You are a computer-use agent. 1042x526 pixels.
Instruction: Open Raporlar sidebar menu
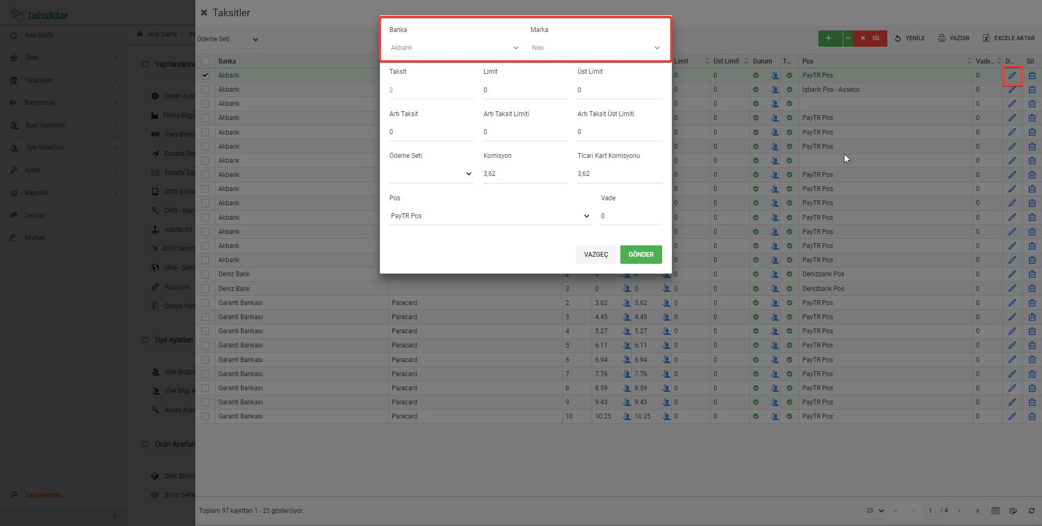tap(63, 193)
